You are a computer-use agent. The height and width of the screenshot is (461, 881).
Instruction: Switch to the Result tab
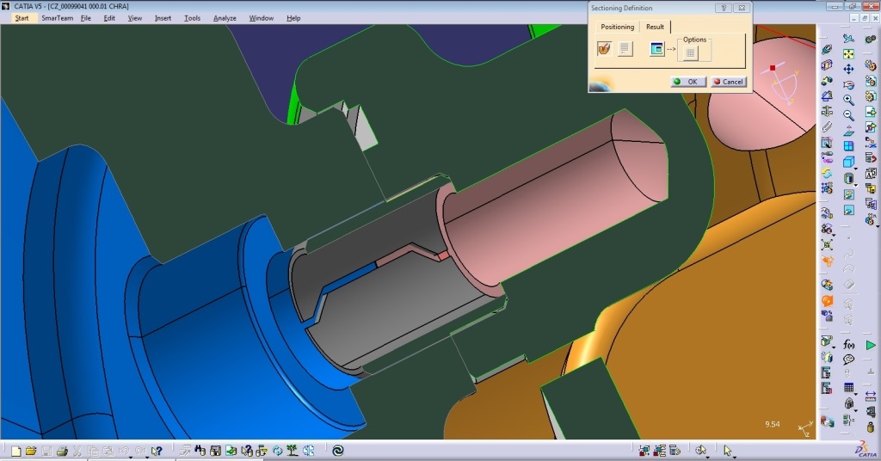point(655,27)
